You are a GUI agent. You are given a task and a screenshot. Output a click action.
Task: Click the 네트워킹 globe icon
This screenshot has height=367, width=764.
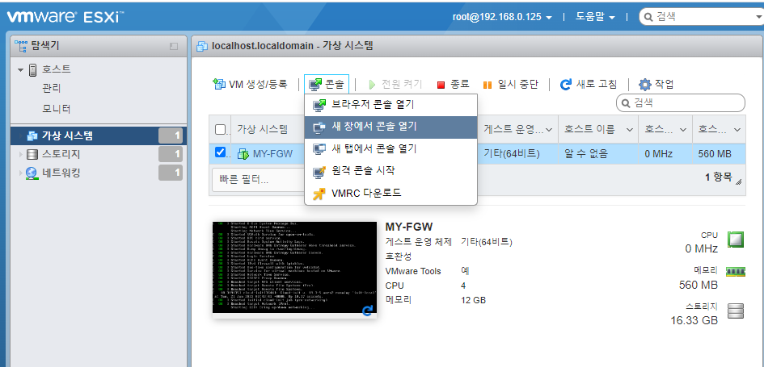[x=32, y=173]
